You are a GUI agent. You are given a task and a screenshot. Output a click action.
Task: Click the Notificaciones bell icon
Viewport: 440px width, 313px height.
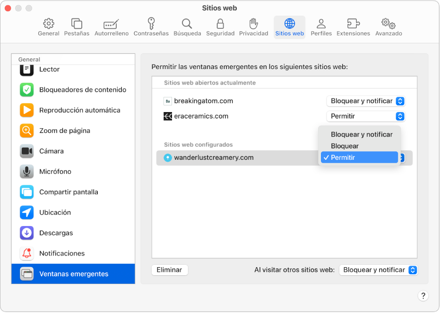pyautogui.click(x=26, y=253)
